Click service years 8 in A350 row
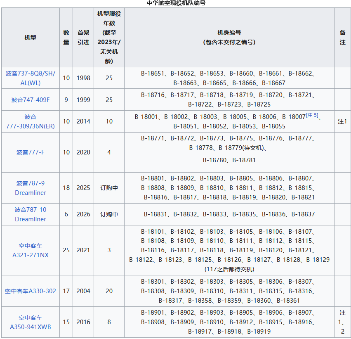 (x=109, y=322)
